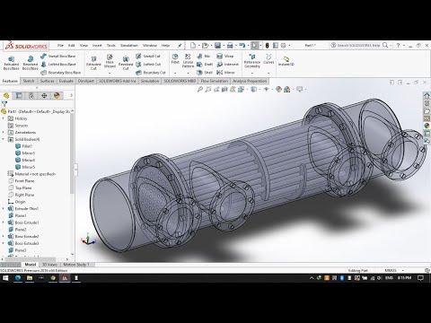The height and width of the screenshot is (323, 431).
Task: Activate the Revolved Cut tool
Action: click(126, 63)
